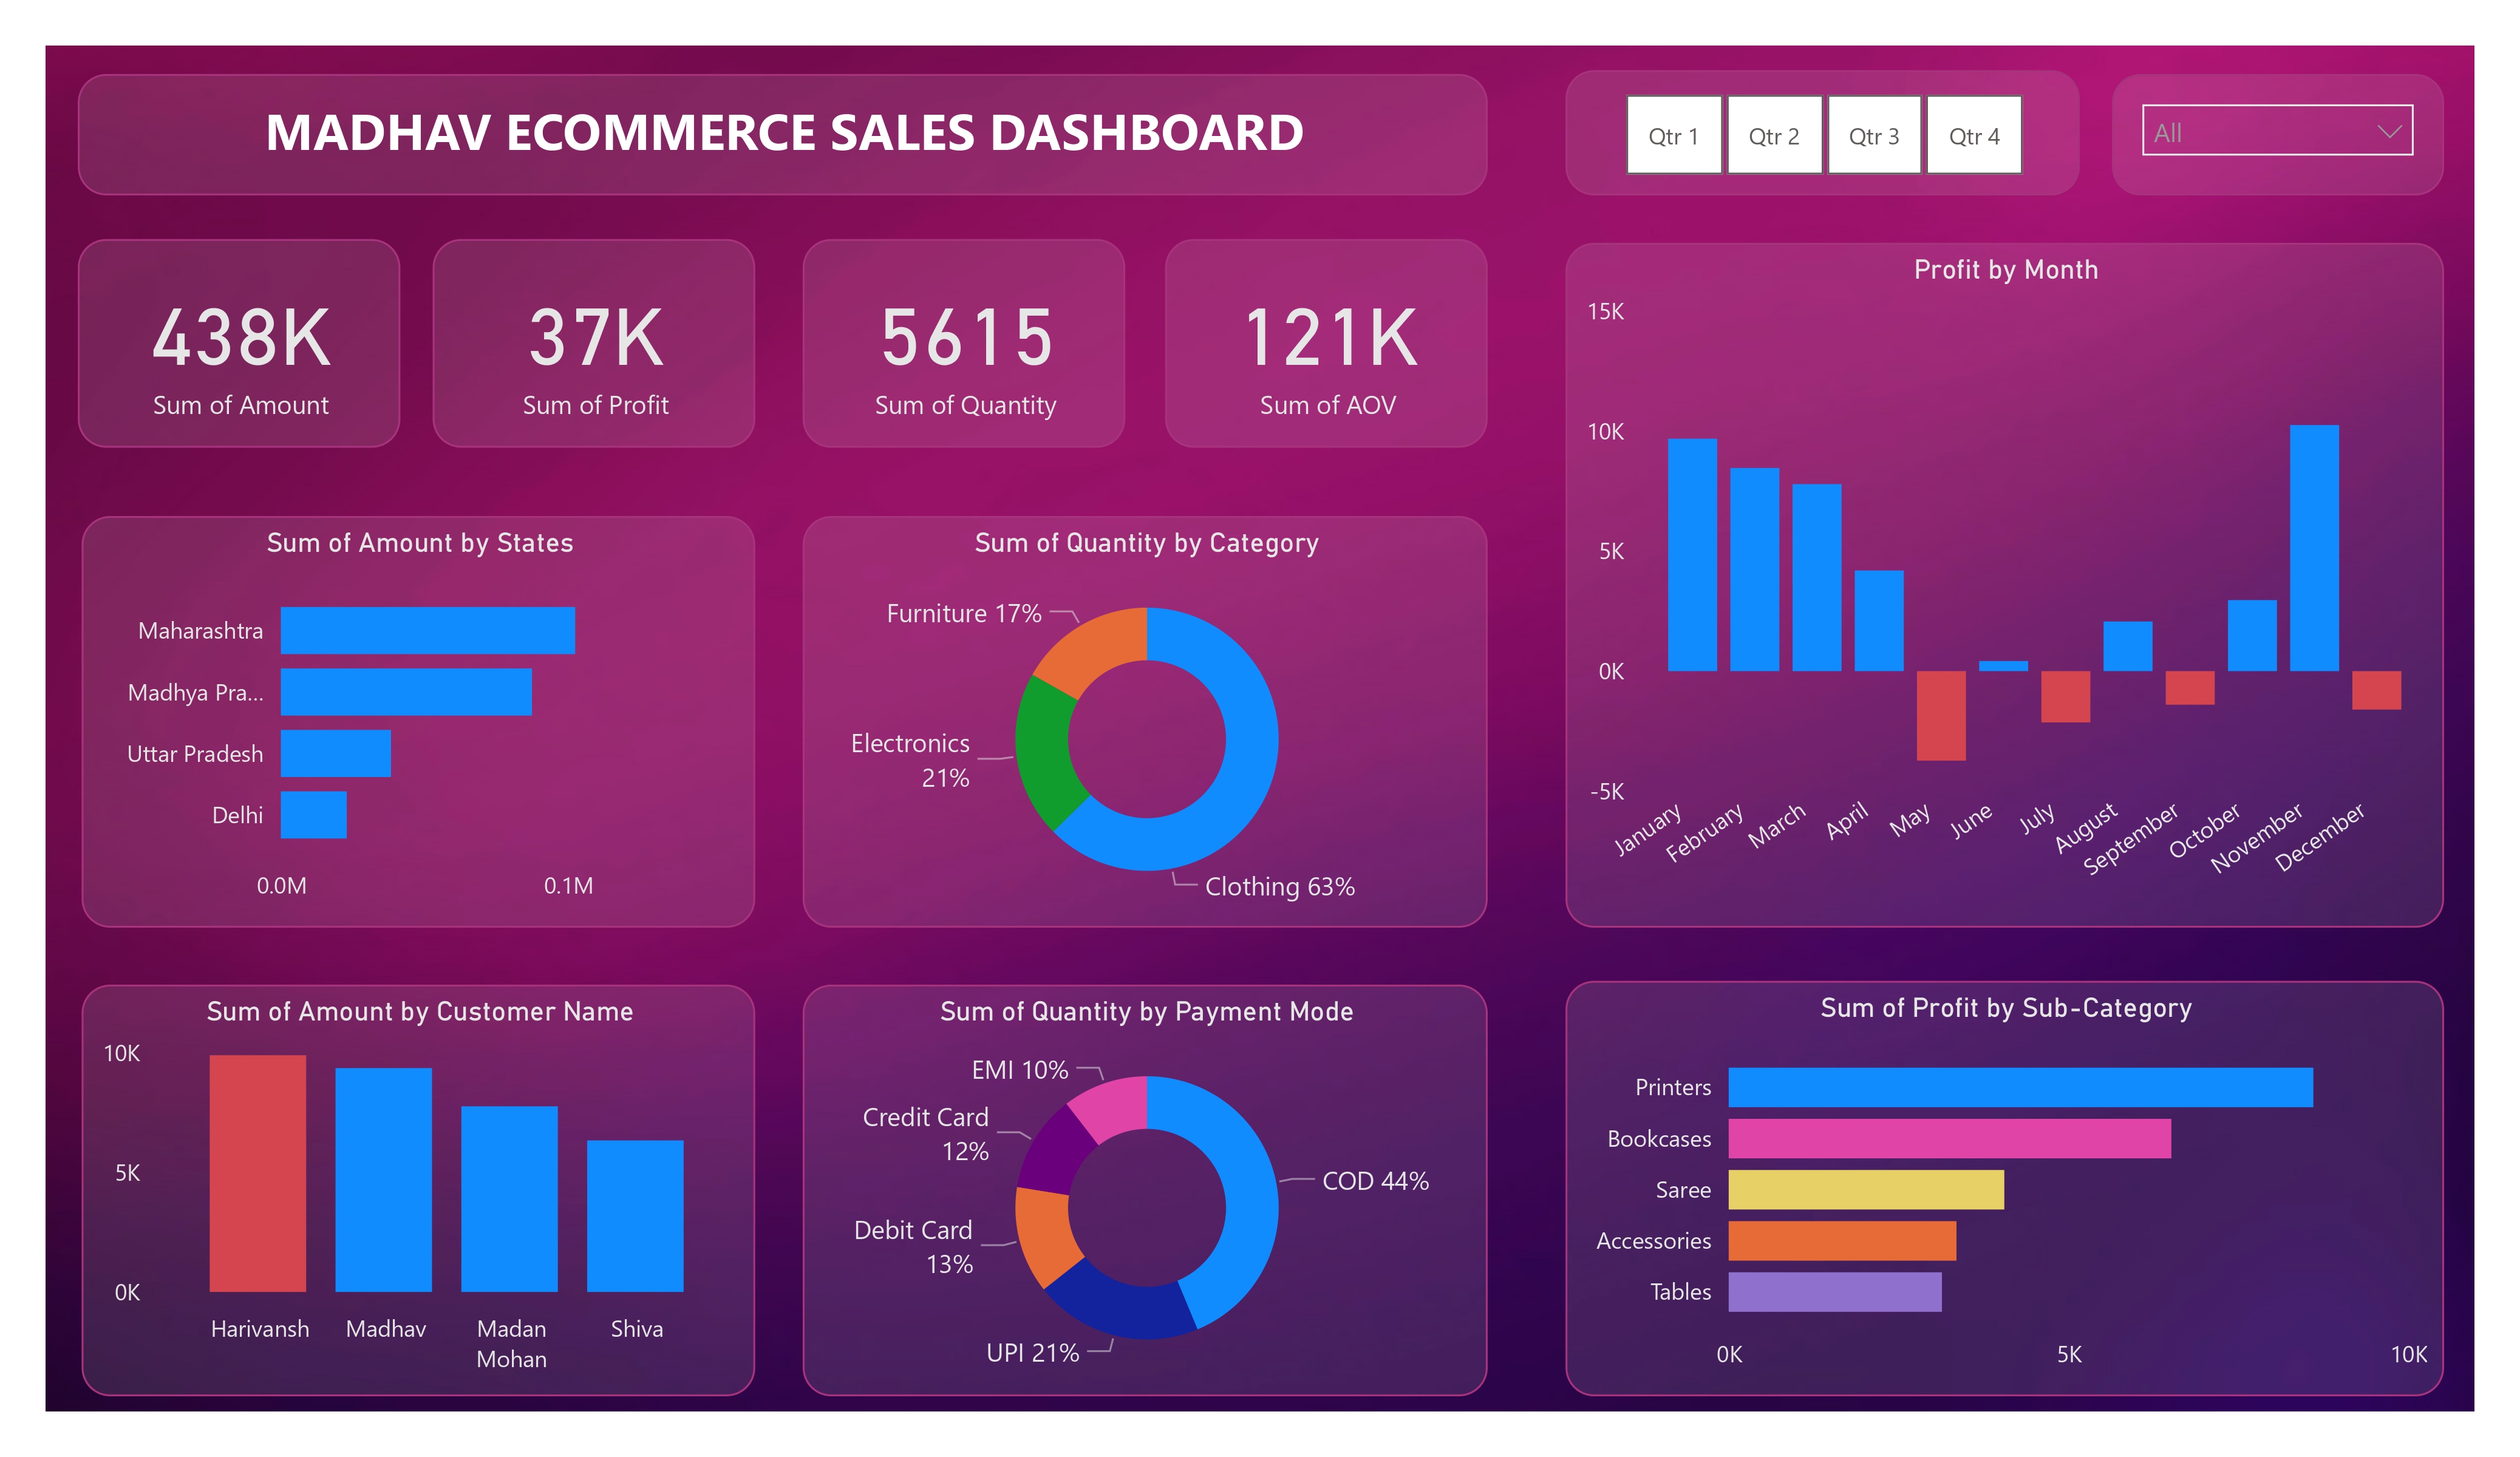Click the 121K Sum of AOV card
Screen dimensions: 2520x1457
1326,343
